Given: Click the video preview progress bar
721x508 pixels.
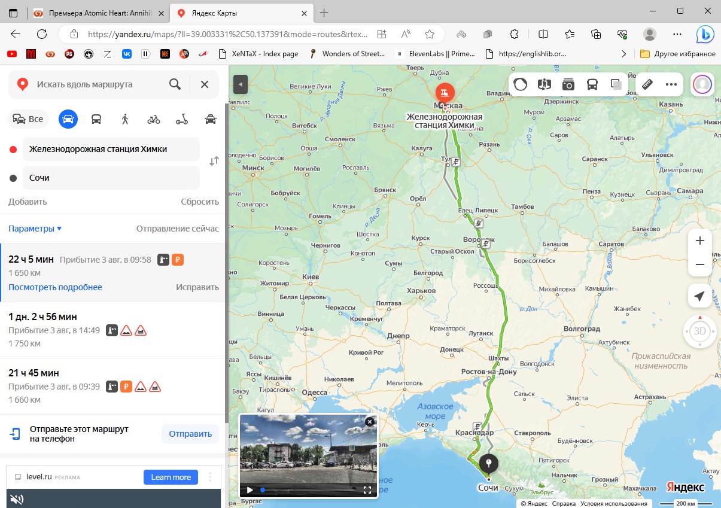Looking at the screenshot, I should (x=311, y=490).
